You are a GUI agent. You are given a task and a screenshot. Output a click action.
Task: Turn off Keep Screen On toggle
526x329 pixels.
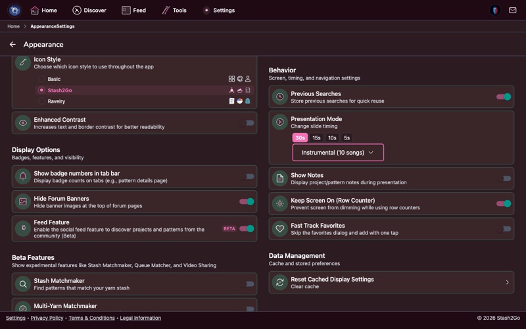(x=503, y=204)
